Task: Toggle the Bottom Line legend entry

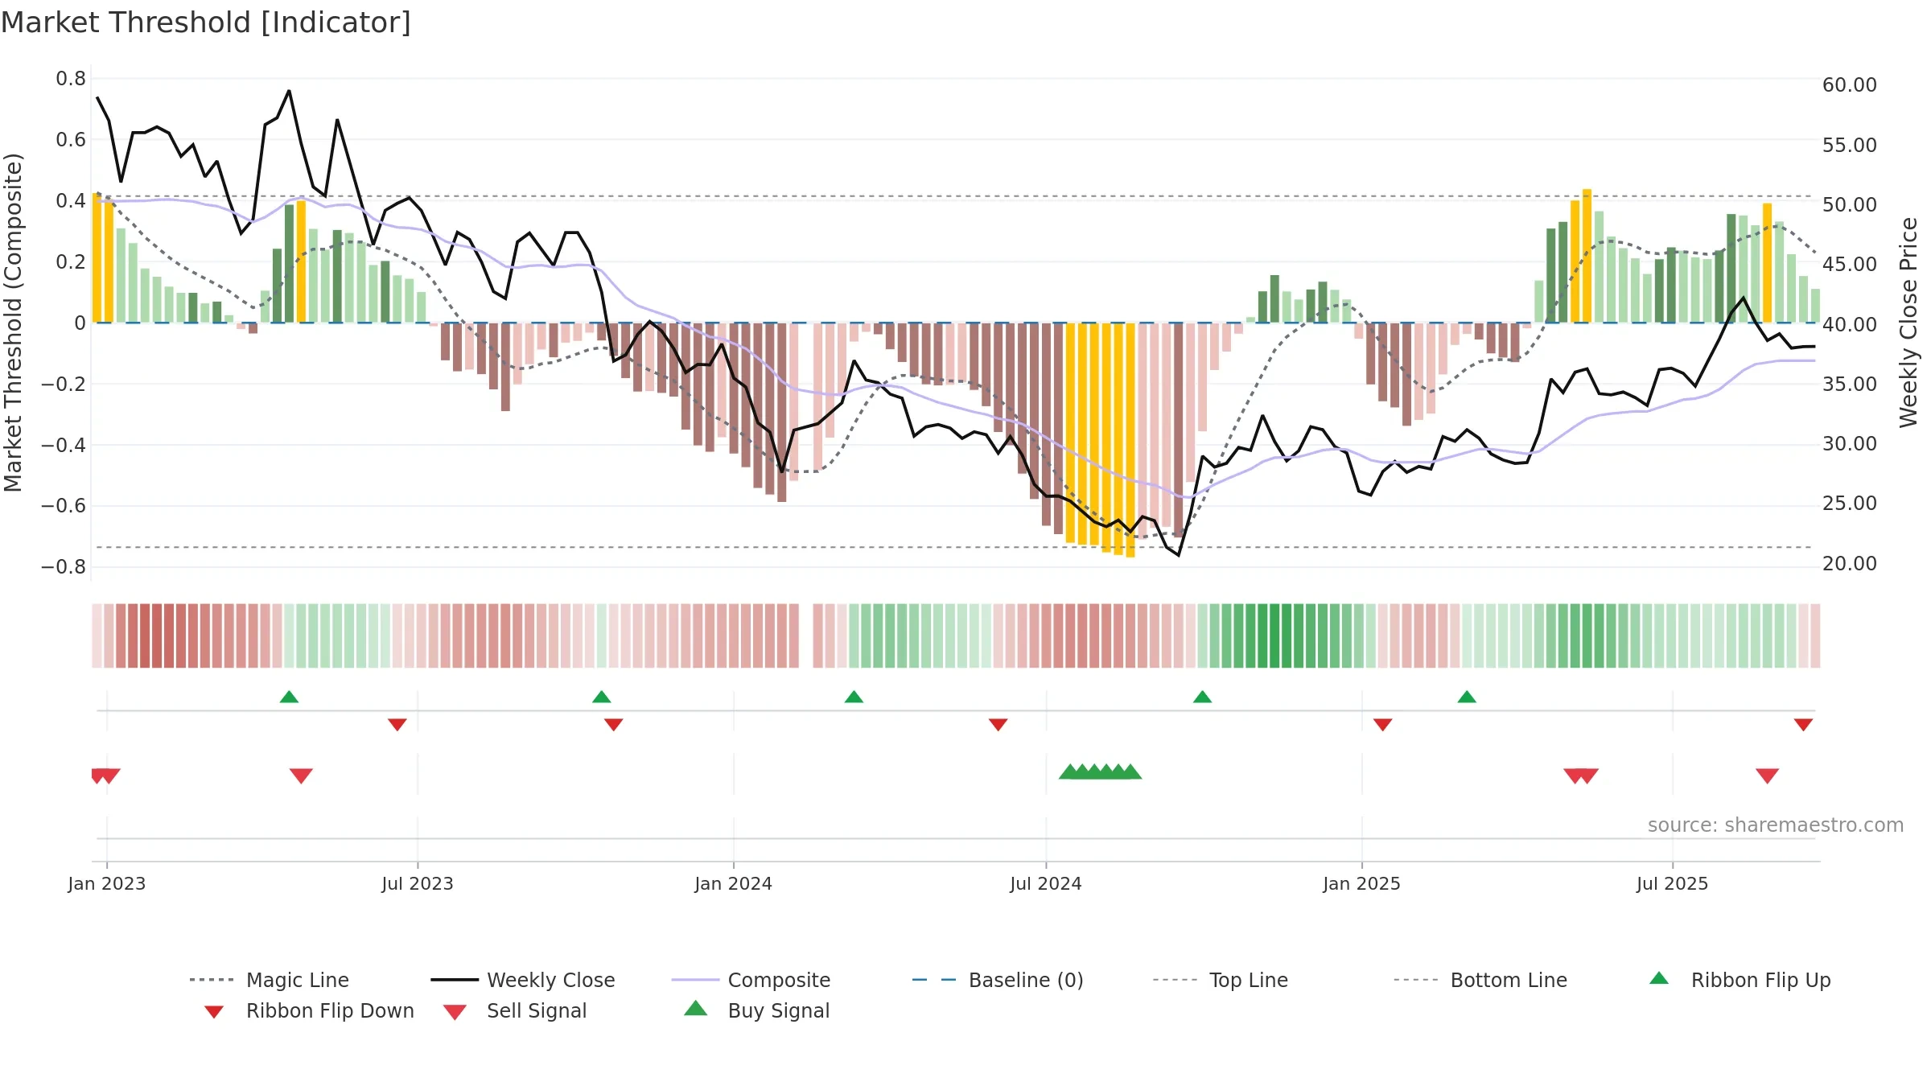Action: coord(1480,980)
